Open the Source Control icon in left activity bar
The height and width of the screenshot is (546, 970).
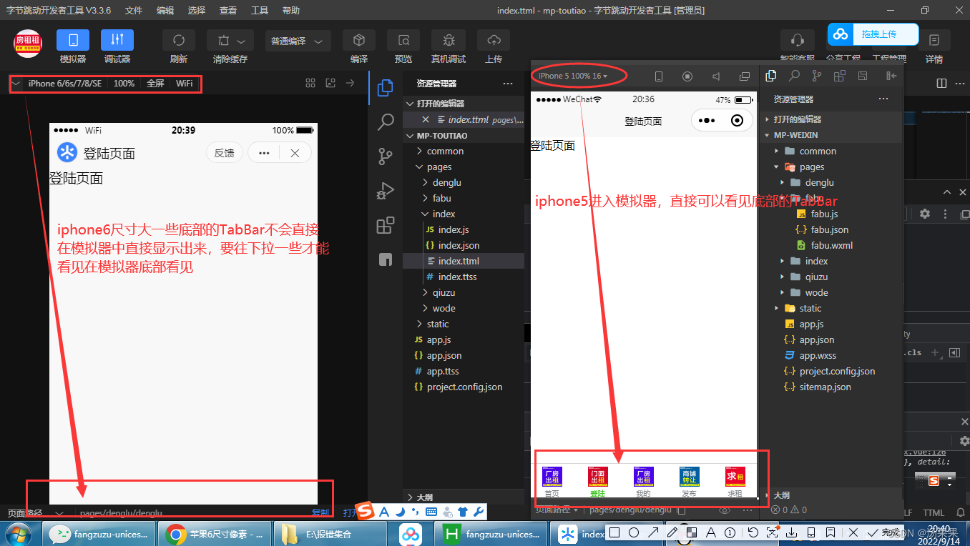[386, 156]
